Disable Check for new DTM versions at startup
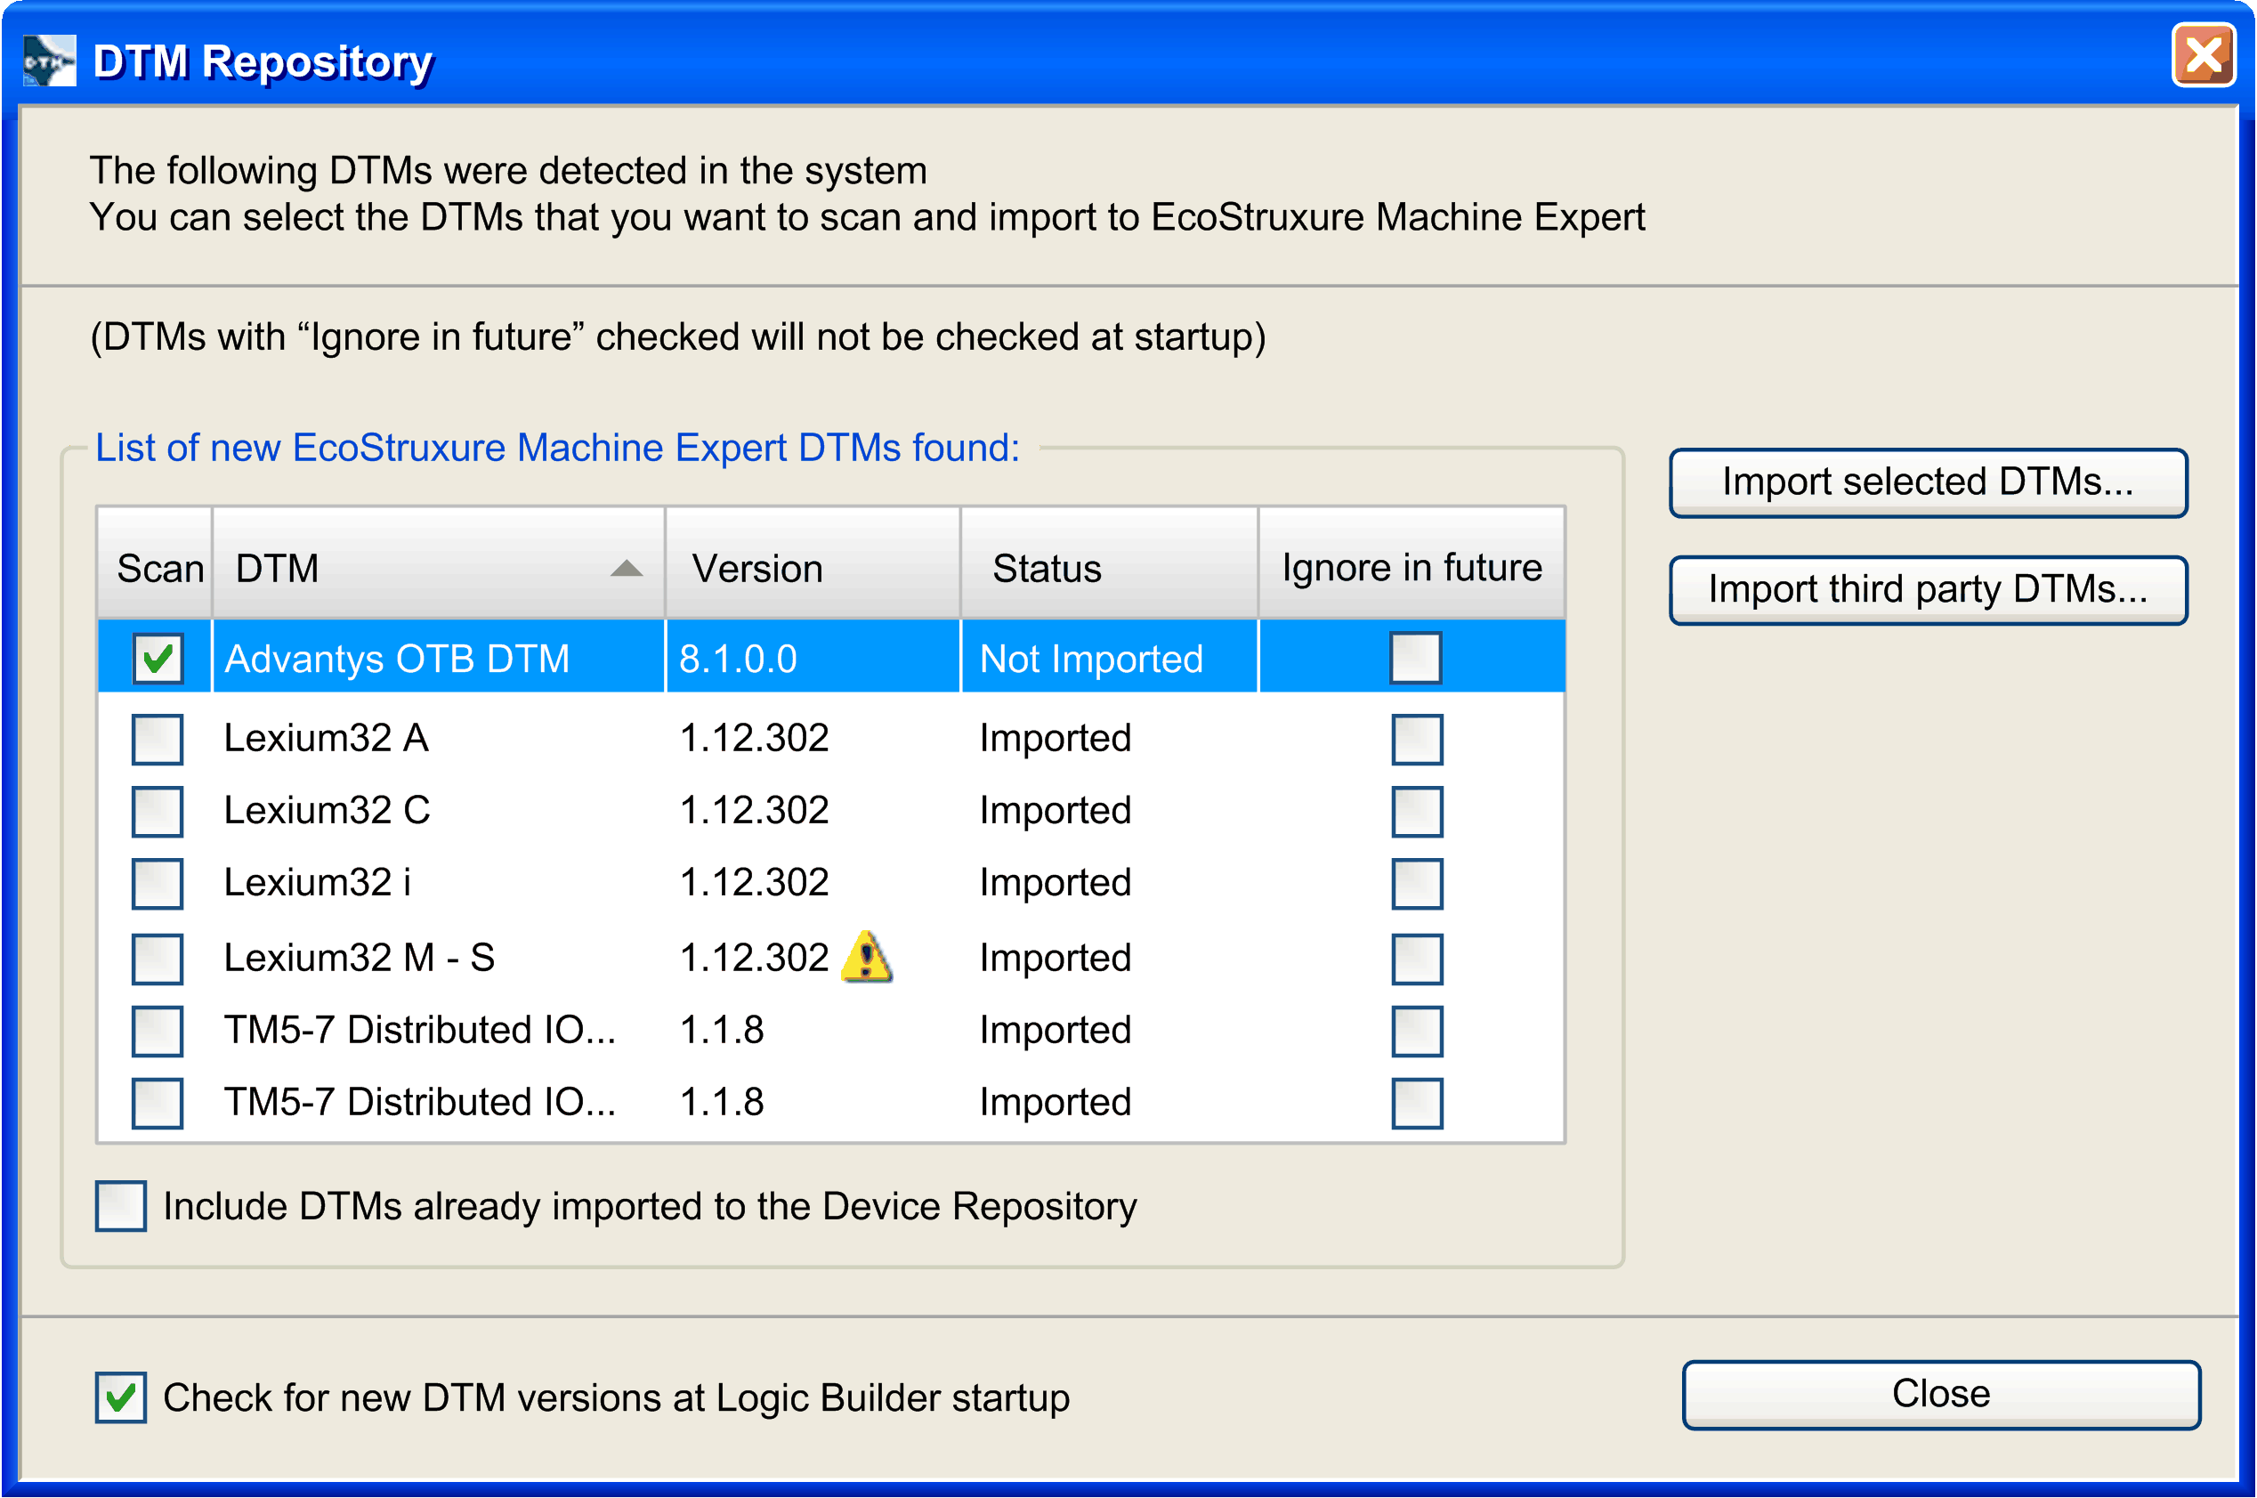The width and height of the screenshot is (2257, 1498). (x=121, y=1397)
